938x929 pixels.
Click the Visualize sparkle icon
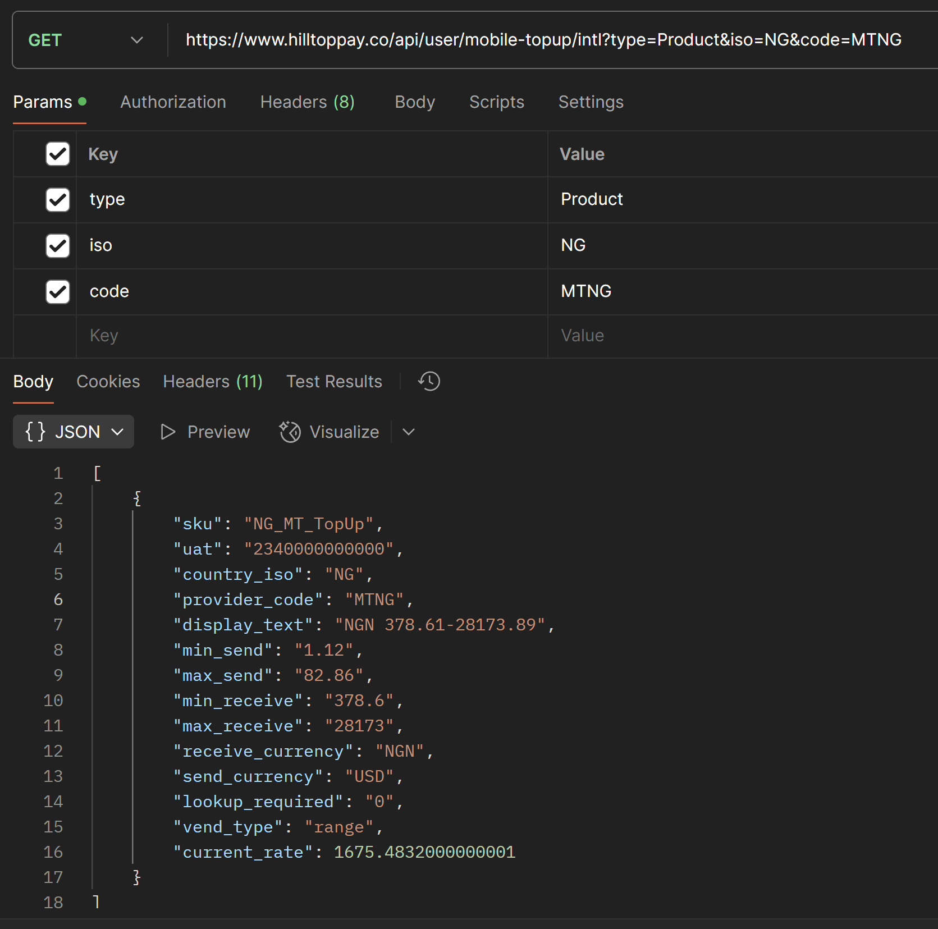290,432
